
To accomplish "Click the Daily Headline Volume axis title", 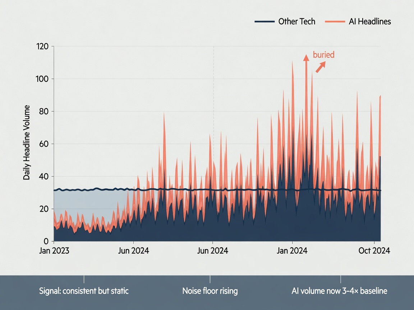I will [x=26, y=142].
